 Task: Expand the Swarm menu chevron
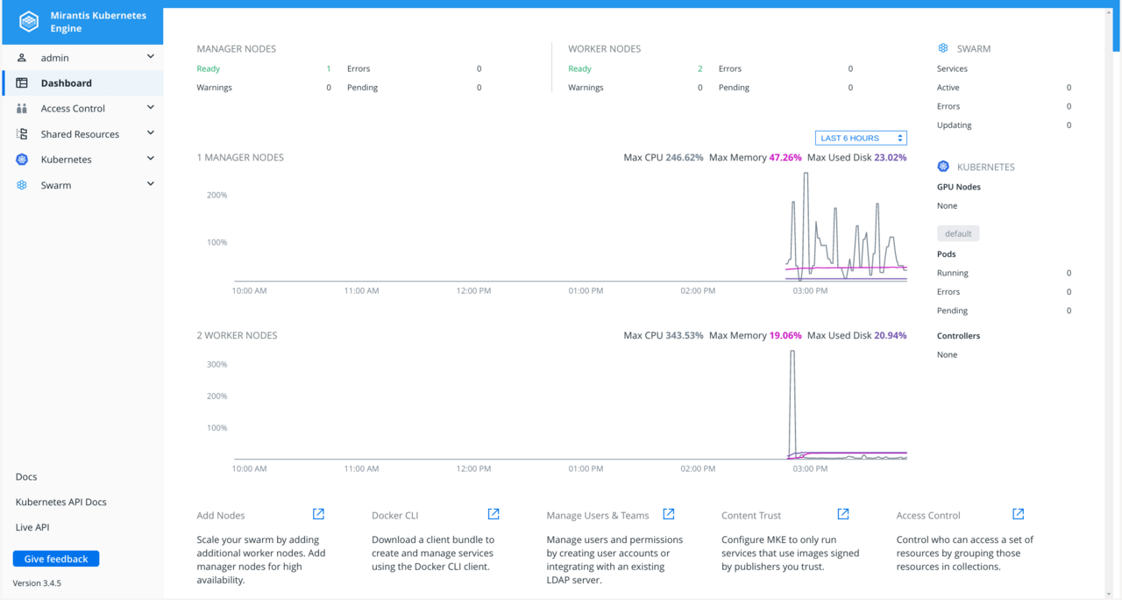[x=151, y=184]
